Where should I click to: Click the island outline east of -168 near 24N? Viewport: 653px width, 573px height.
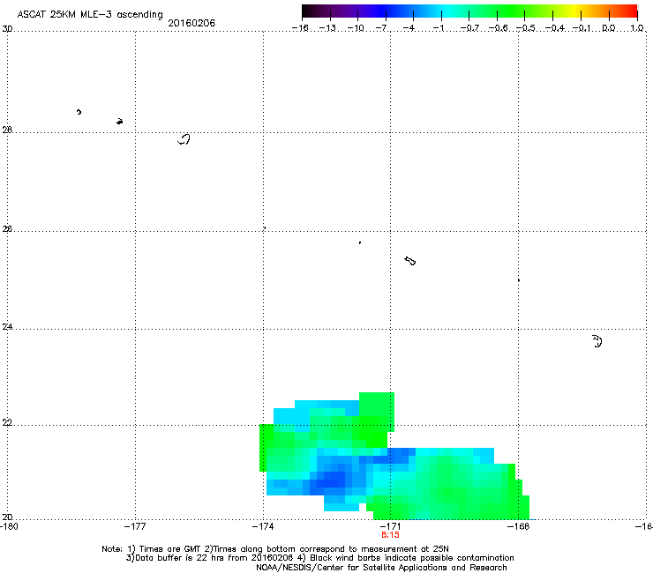597,341
